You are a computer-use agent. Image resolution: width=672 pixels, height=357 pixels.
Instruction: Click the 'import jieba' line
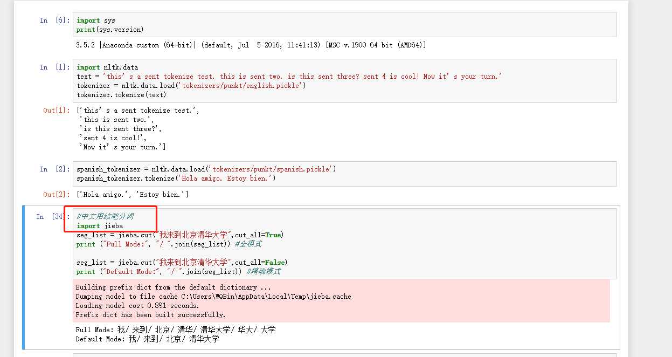click(100, 225)
